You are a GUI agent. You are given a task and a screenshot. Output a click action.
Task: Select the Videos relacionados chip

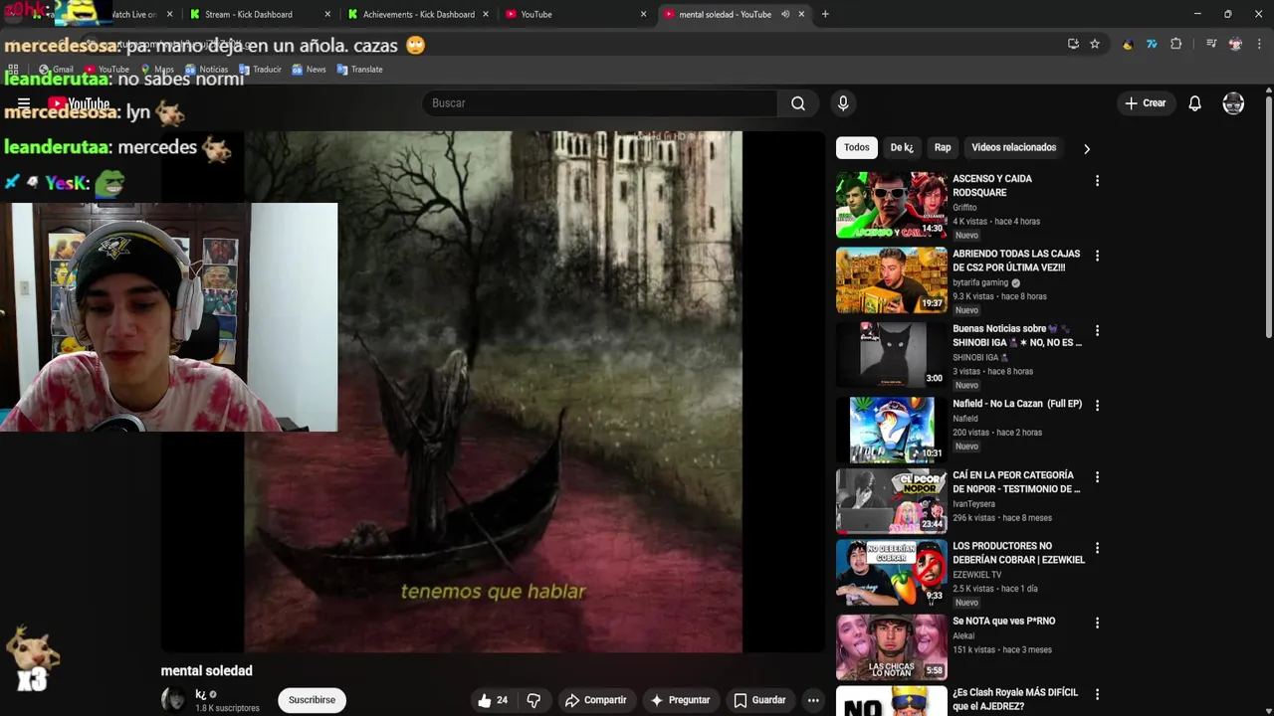pyautogui.click(x=1013, y=147)
